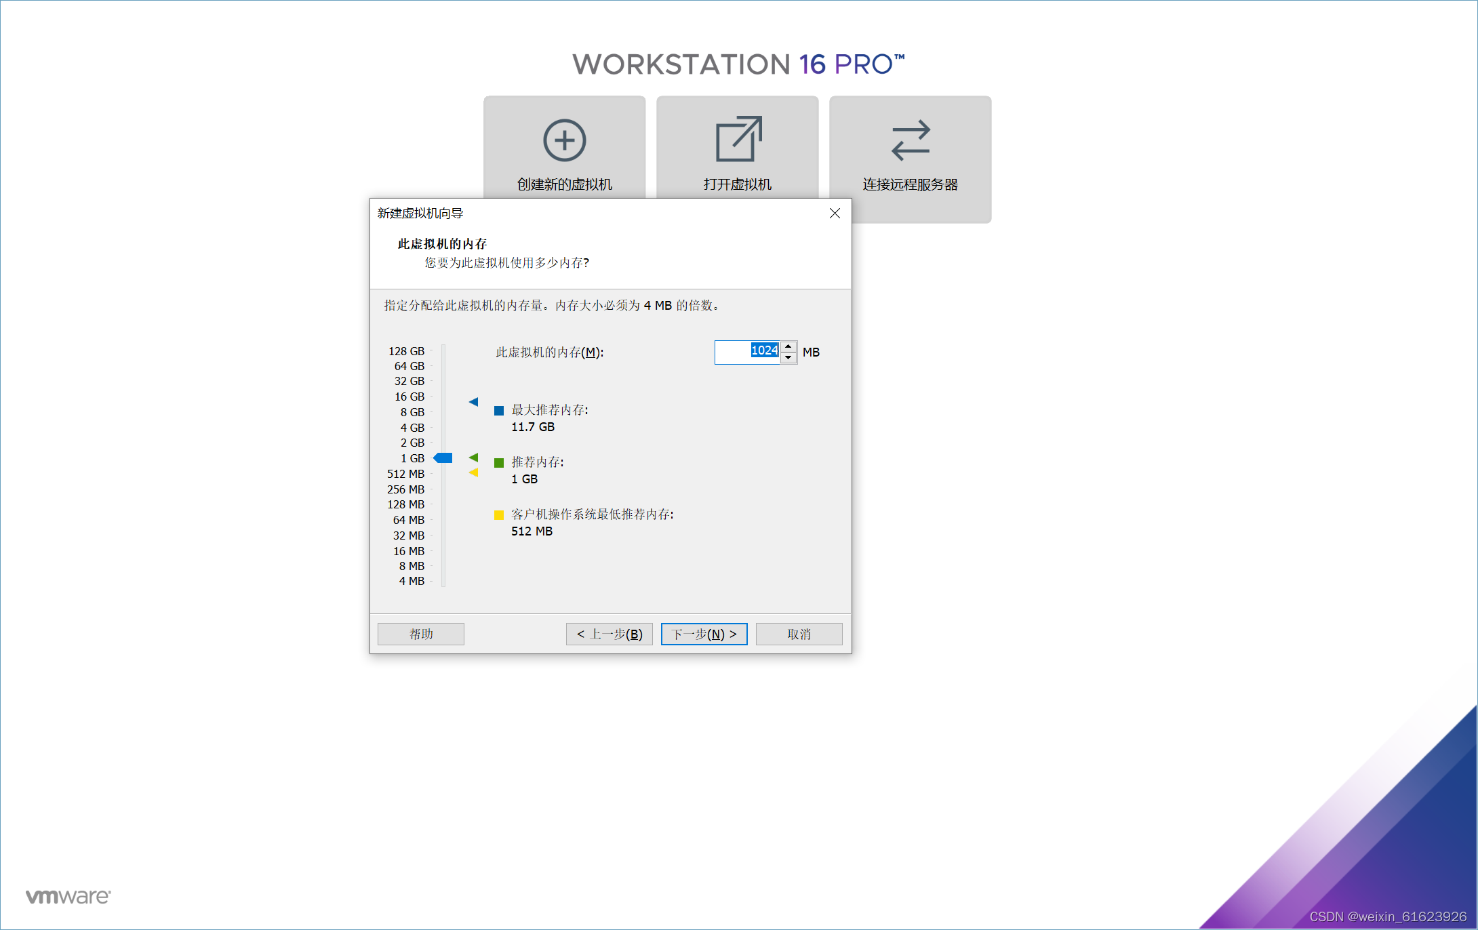Click the yellow legend square for minimum memory
Viewport: 1478px width, 930px height.
(x=499, y=515)
